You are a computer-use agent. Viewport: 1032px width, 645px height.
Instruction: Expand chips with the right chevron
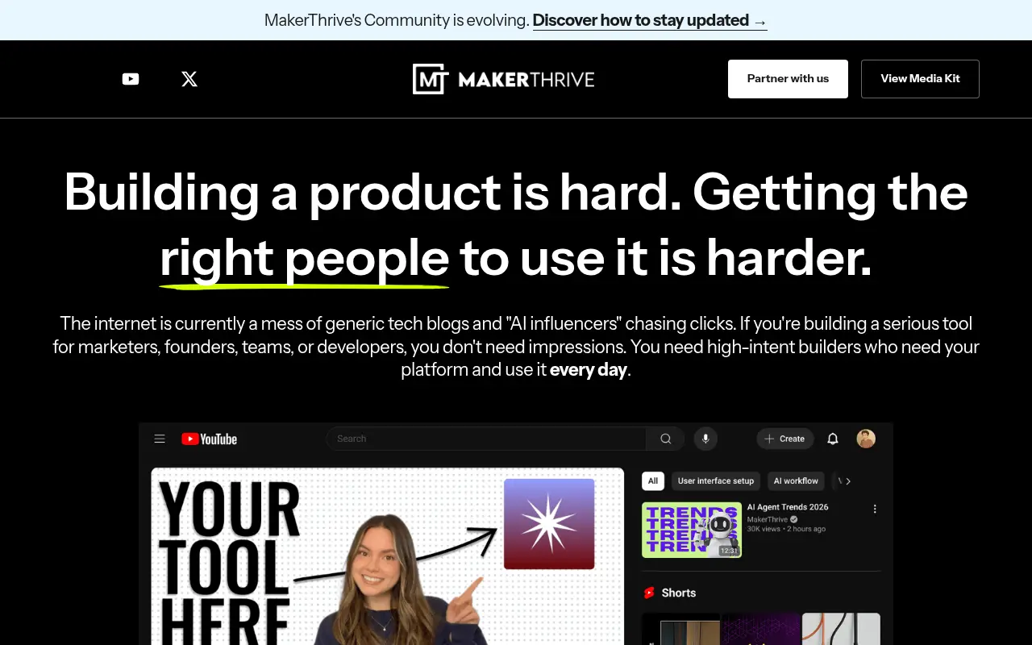pos(848,481)
